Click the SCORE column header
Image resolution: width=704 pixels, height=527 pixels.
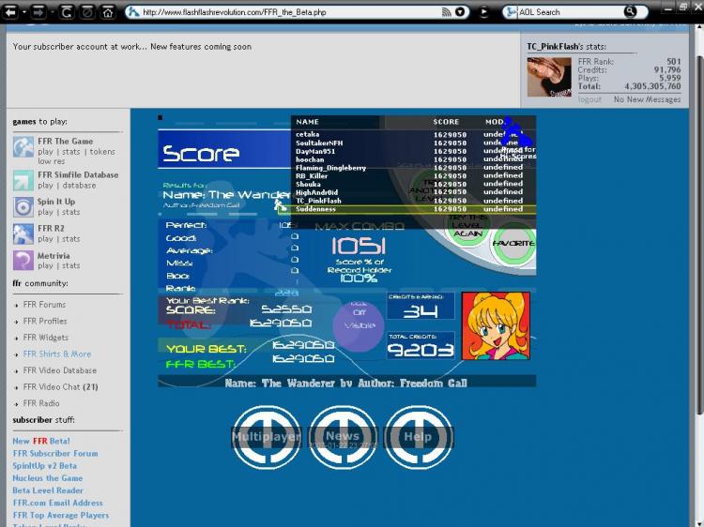click(x=446, y=122)
